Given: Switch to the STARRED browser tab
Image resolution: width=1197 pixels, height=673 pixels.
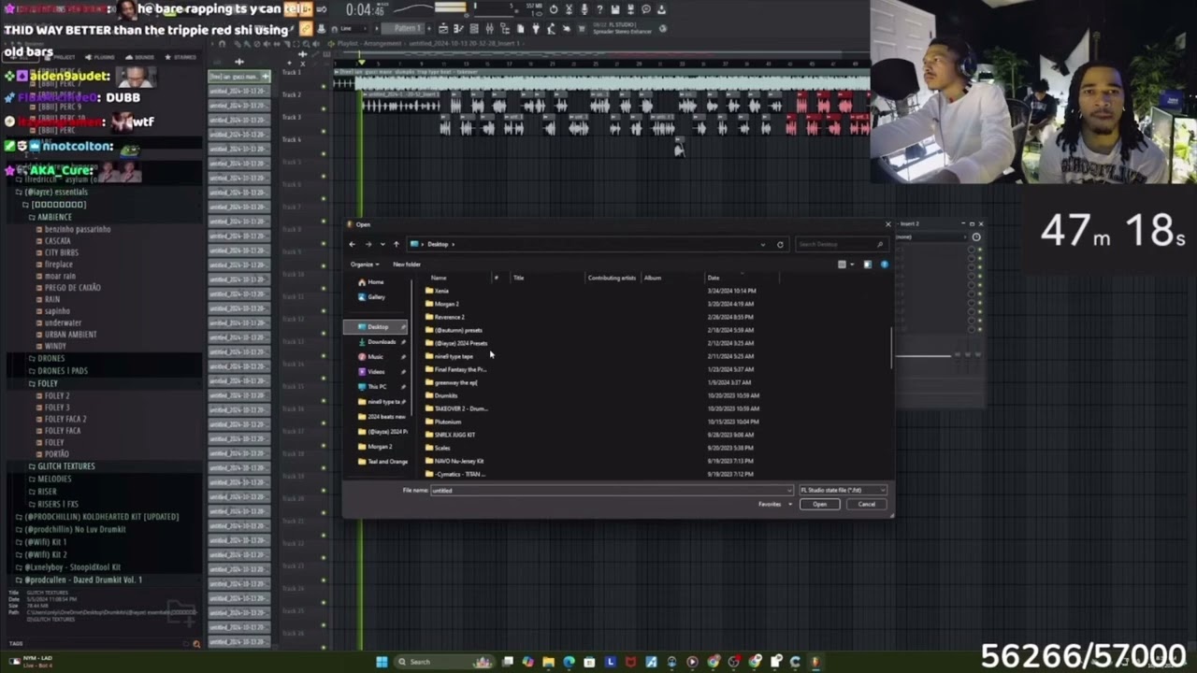Looking at the screenshot, I should tap(180, 57).
